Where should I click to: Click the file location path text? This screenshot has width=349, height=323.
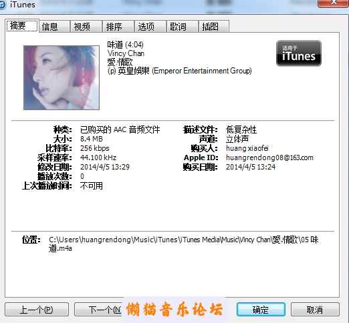point(184,244)
